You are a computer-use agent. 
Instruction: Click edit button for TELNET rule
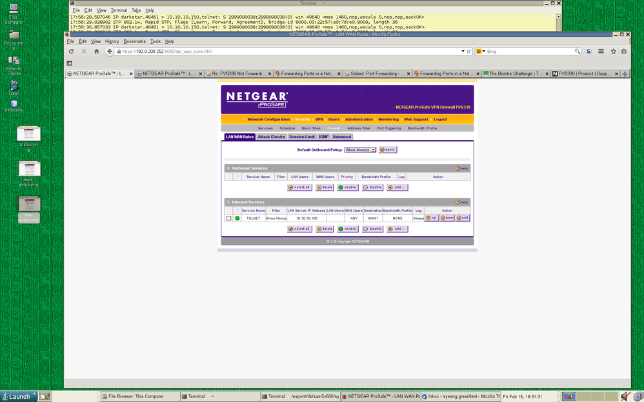click(x=463, y=218)
